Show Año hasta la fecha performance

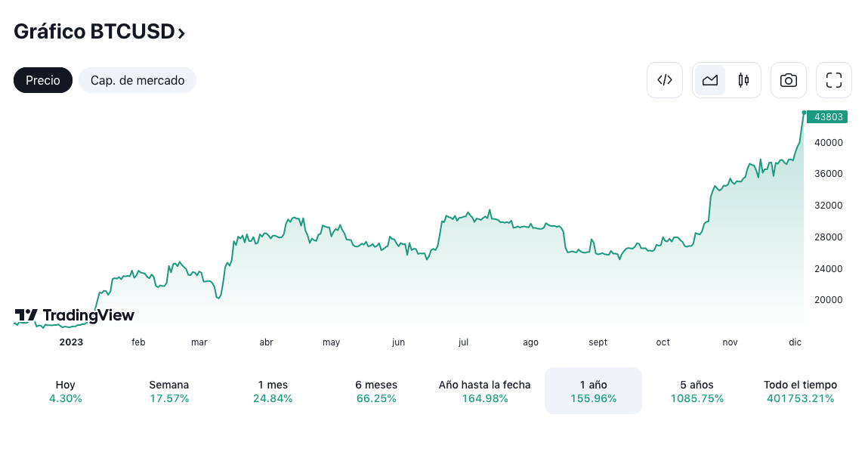click(x=484, y=392)
